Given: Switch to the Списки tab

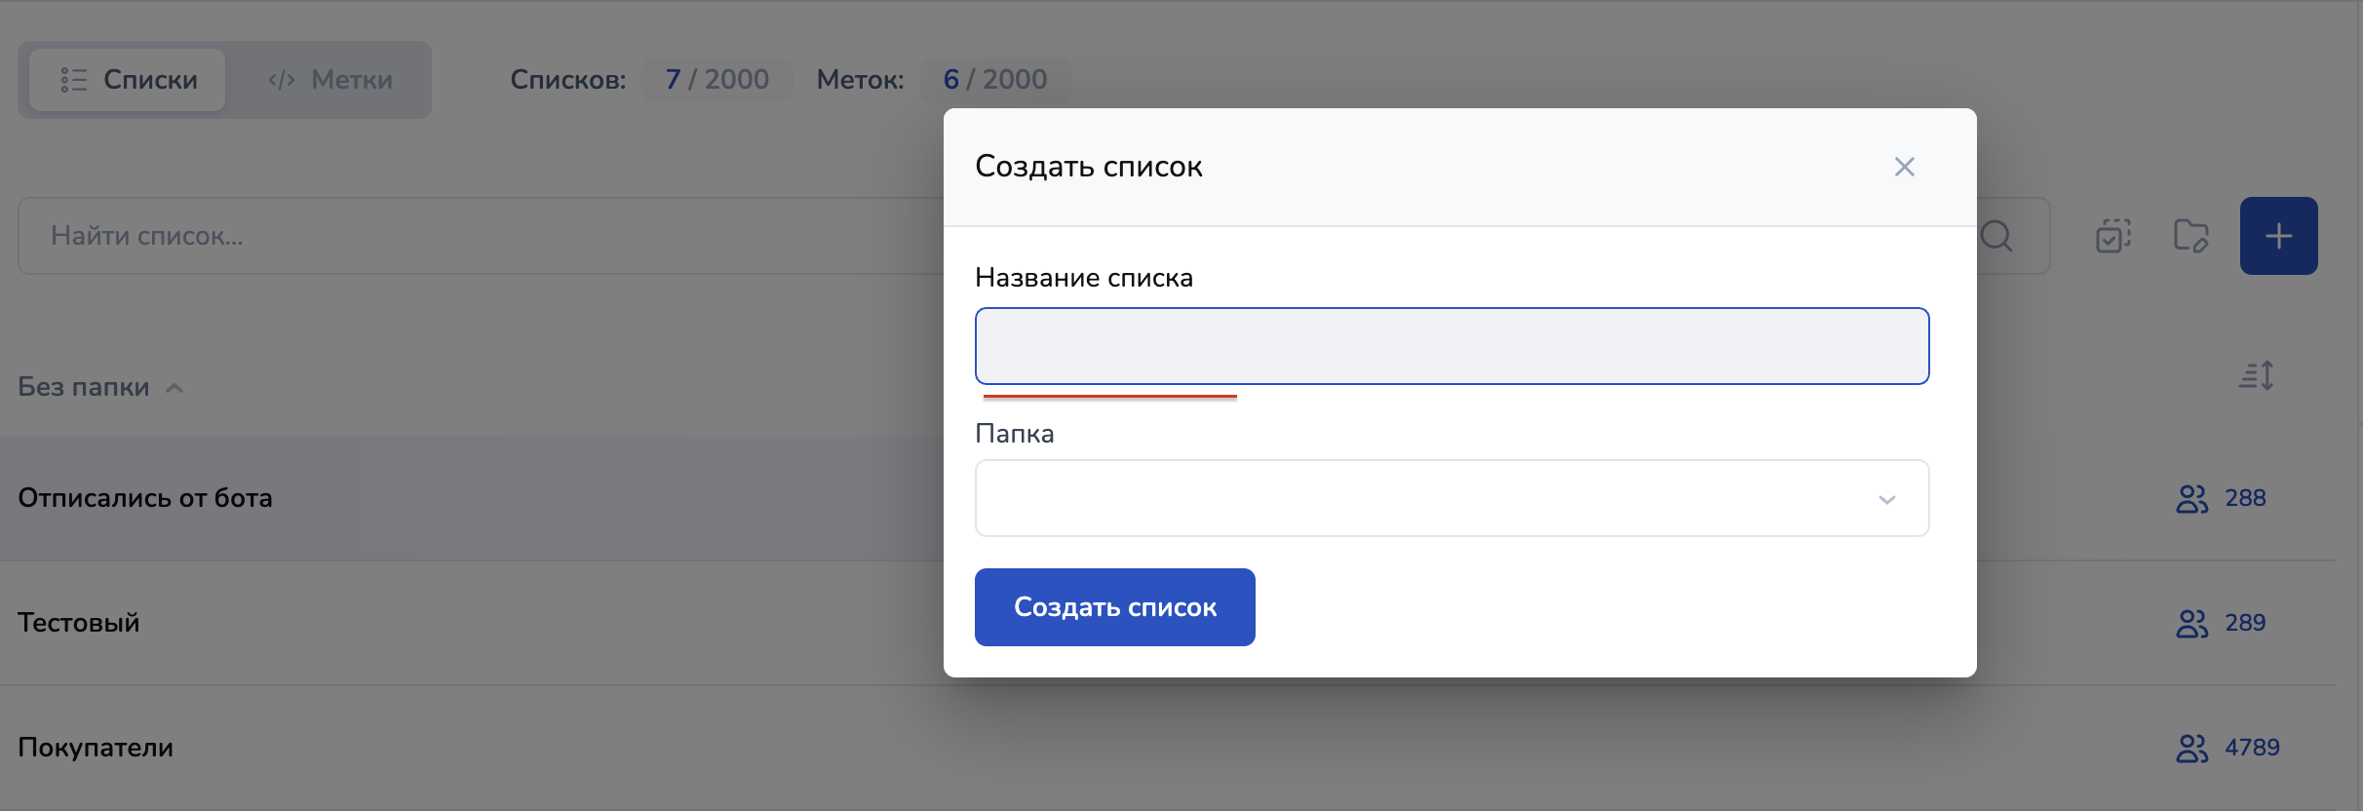Looking at the screenshot, I should 129,80.
